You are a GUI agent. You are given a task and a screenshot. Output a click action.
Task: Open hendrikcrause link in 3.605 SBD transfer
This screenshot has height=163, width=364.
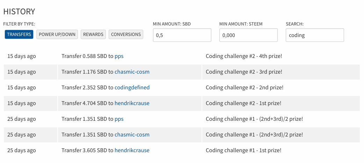pyautogui.click(x=132, y=150)
